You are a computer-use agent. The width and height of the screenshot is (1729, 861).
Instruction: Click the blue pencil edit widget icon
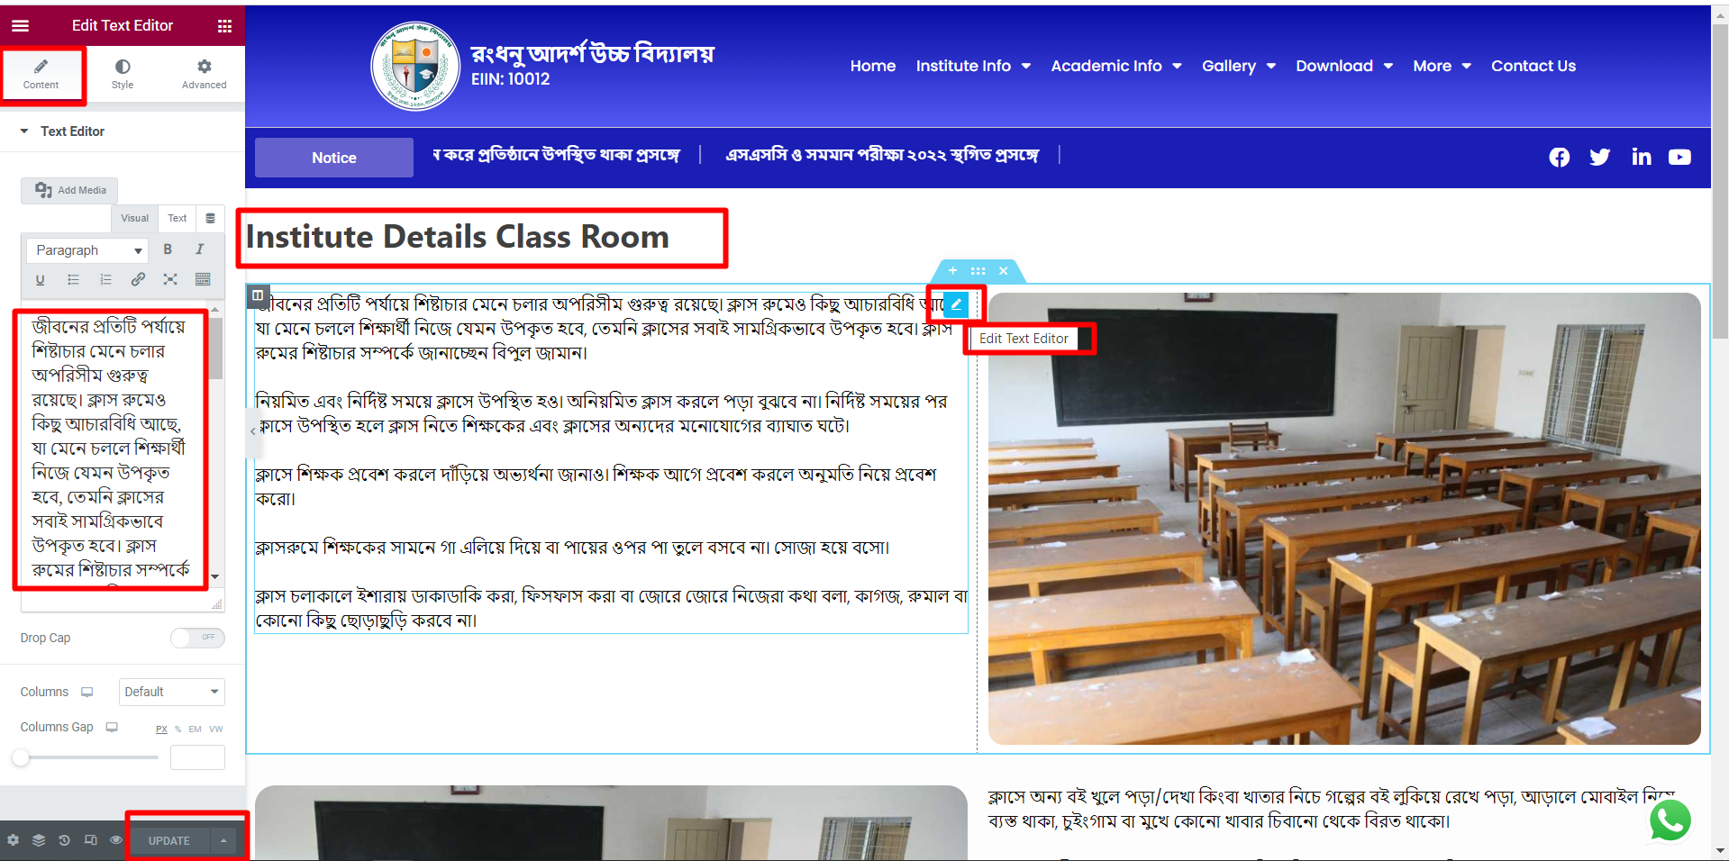coord(956,304)
